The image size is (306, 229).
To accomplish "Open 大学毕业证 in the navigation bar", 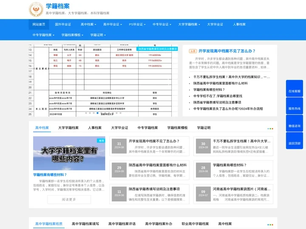I will tap(215, 24).
